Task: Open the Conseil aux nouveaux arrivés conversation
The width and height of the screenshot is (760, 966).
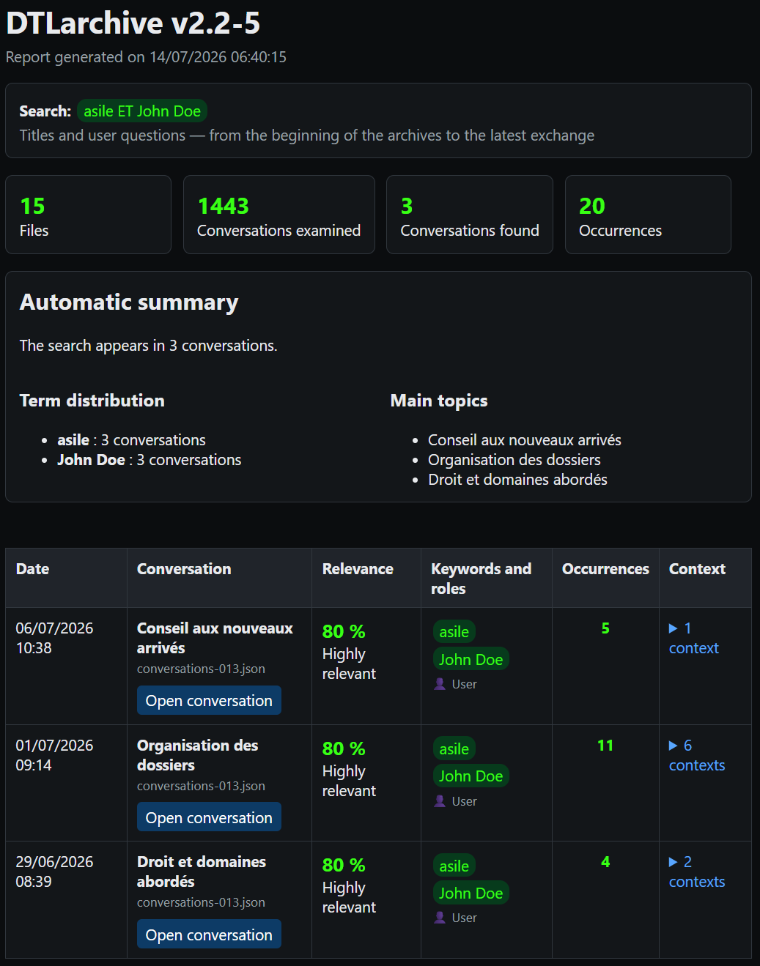Action: (209, 700)
